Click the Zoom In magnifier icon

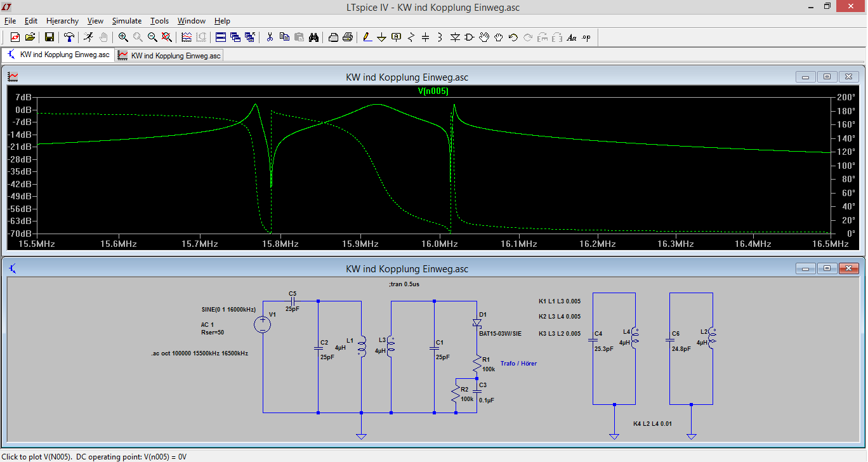(123, 37)
